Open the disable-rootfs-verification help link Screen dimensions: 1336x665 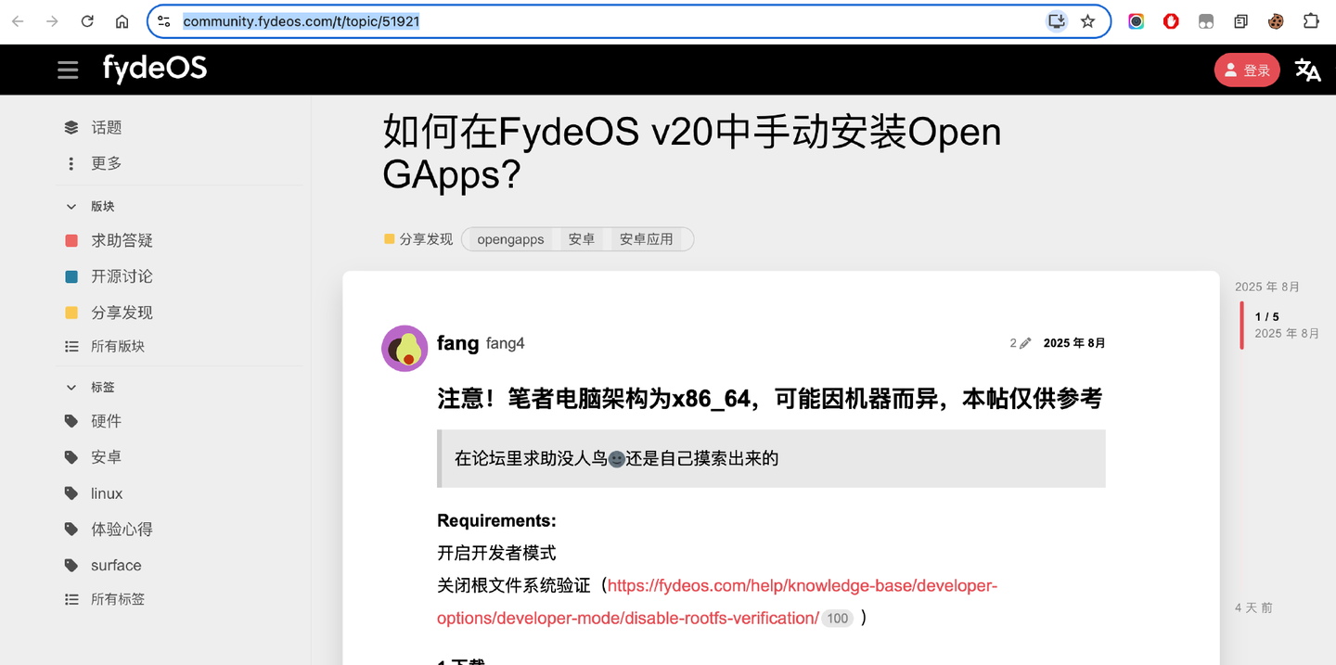click(716, 602)
